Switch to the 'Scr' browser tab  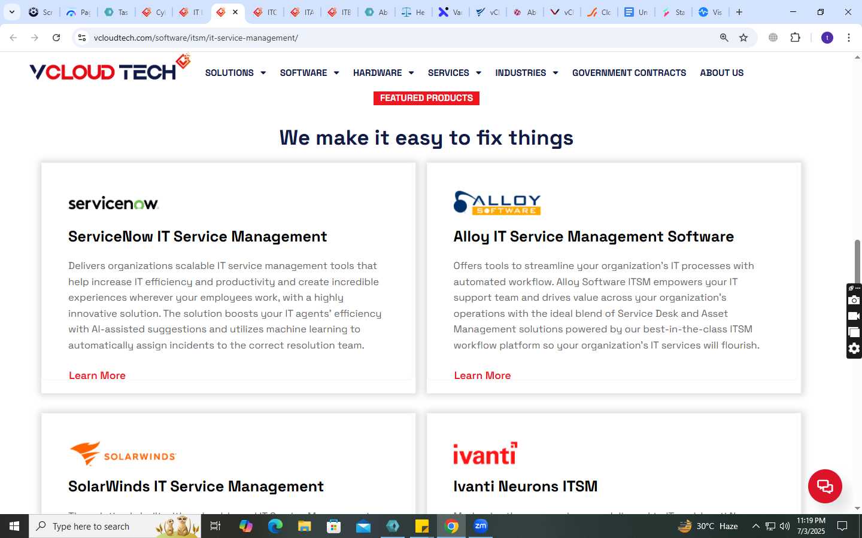coord(41,12)
